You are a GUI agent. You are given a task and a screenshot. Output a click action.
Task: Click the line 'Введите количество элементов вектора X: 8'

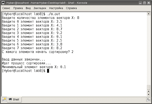tap(40, 18)
